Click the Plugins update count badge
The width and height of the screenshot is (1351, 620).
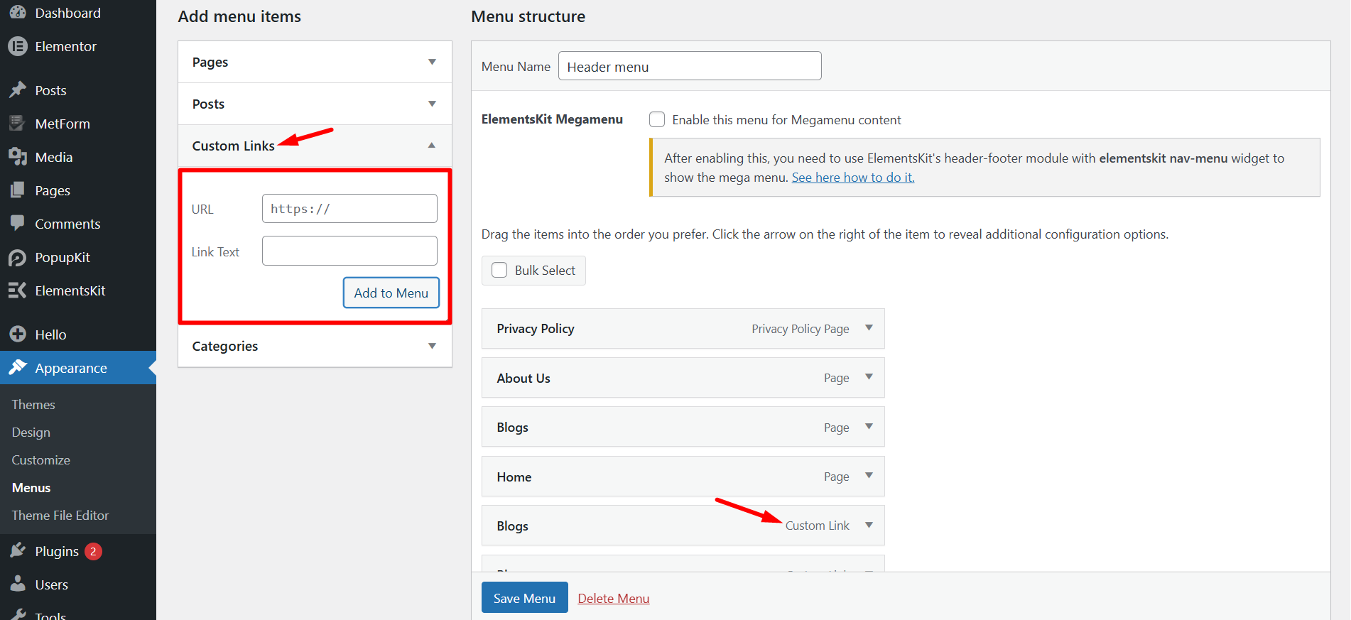(x=93, y=551)
